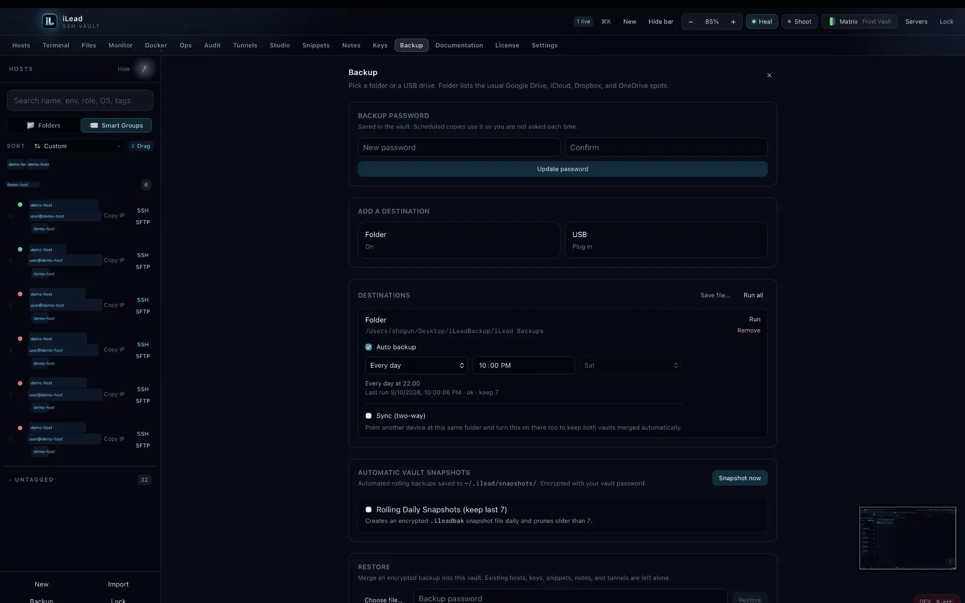Screen dimensions: 965x603
Task: Click the green Matrix theme swatch
Action: (x=832, y=22)
